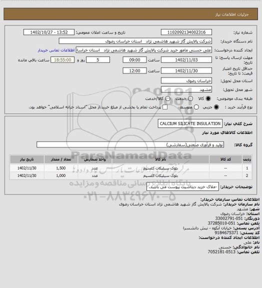Screen dimensions: 262x288
Task: Open the اطلاعات تماس خریدار link
Action: (56, 50)
